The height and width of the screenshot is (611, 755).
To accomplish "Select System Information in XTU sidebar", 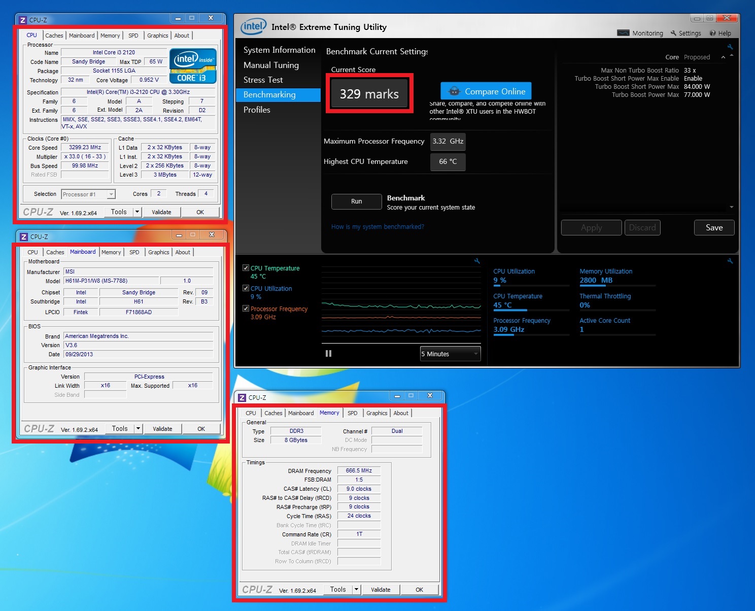I will pos(279,50).
